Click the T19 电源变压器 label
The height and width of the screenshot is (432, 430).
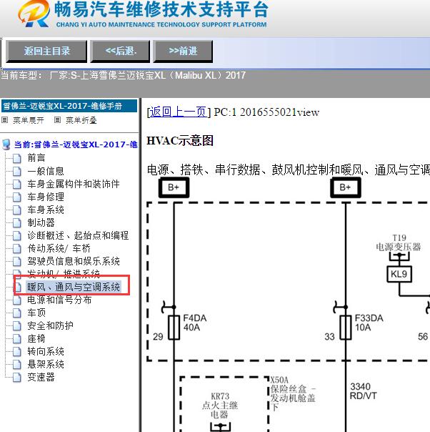coord(399,242)
